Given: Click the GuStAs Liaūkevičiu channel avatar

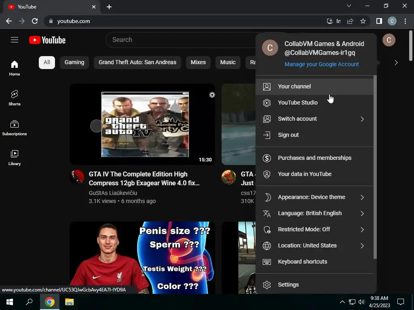Looking at the screenshot, I should coord(77,177).
